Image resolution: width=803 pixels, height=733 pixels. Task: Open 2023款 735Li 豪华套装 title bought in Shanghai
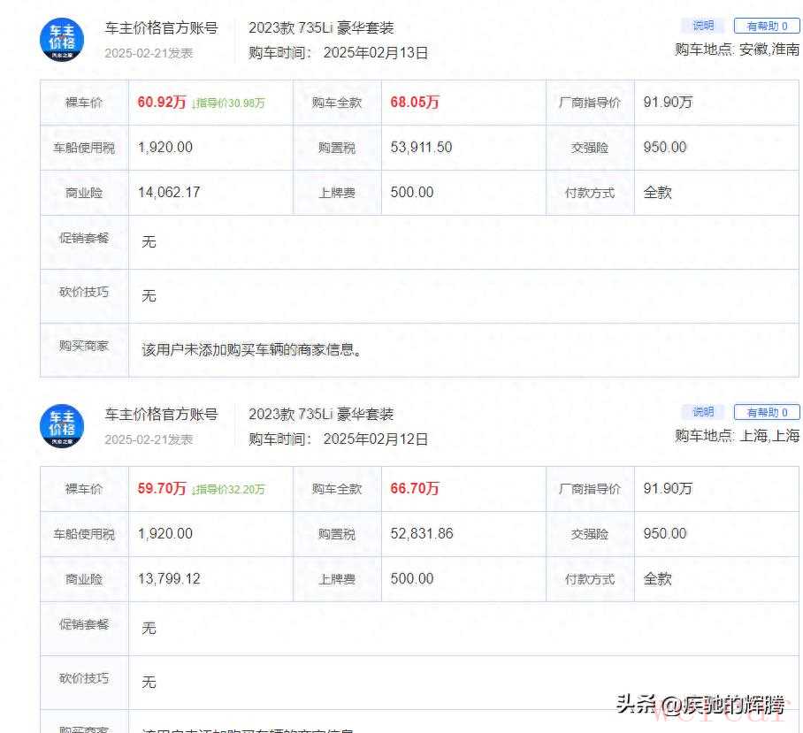pos(321,414)
